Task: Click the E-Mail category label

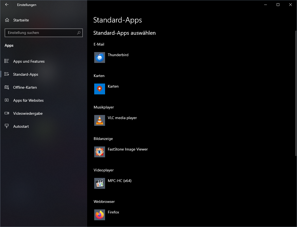Action: click(99, 44)
